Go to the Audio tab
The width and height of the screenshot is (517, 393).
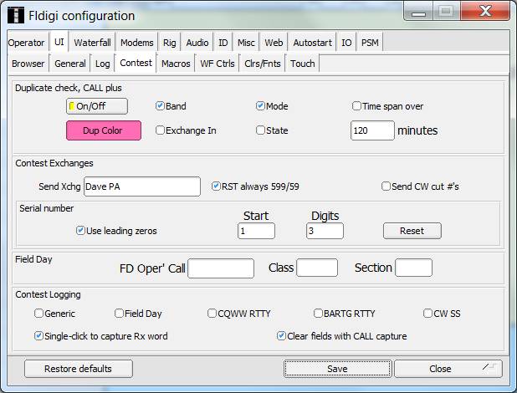pyautogui.click(x=197, y=43)
